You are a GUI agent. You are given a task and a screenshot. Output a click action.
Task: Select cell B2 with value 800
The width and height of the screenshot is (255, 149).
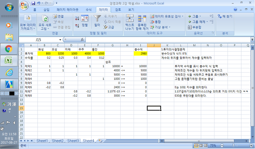pyautogui.click(x=44, y=54)
